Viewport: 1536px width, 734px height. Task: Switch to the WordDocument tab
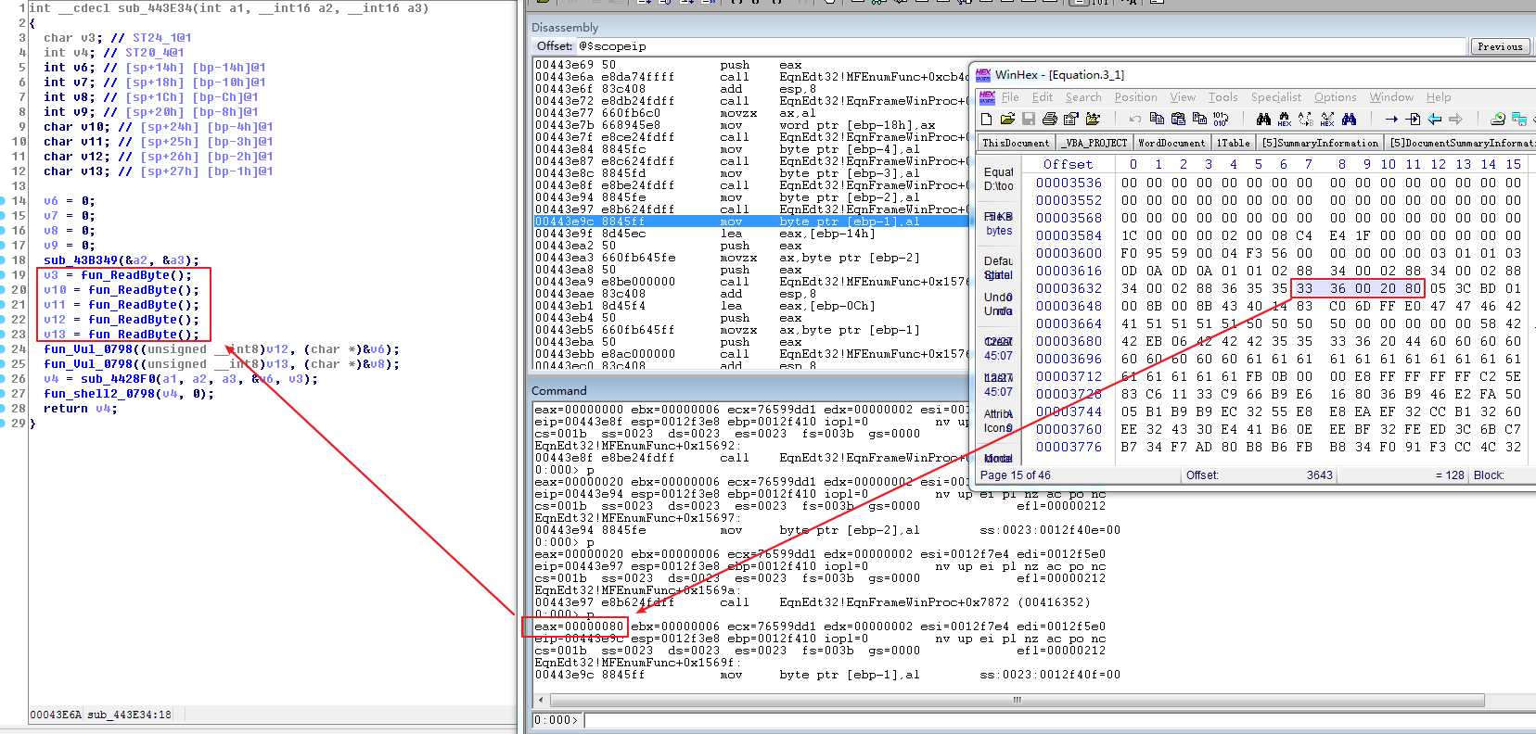click(x=1171, y=143)
